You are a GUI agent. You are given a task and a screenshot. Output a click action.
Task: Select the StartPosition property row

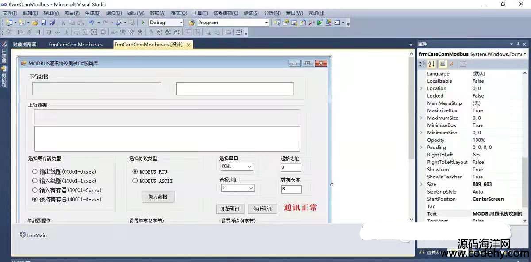click(x=473, y=199)
